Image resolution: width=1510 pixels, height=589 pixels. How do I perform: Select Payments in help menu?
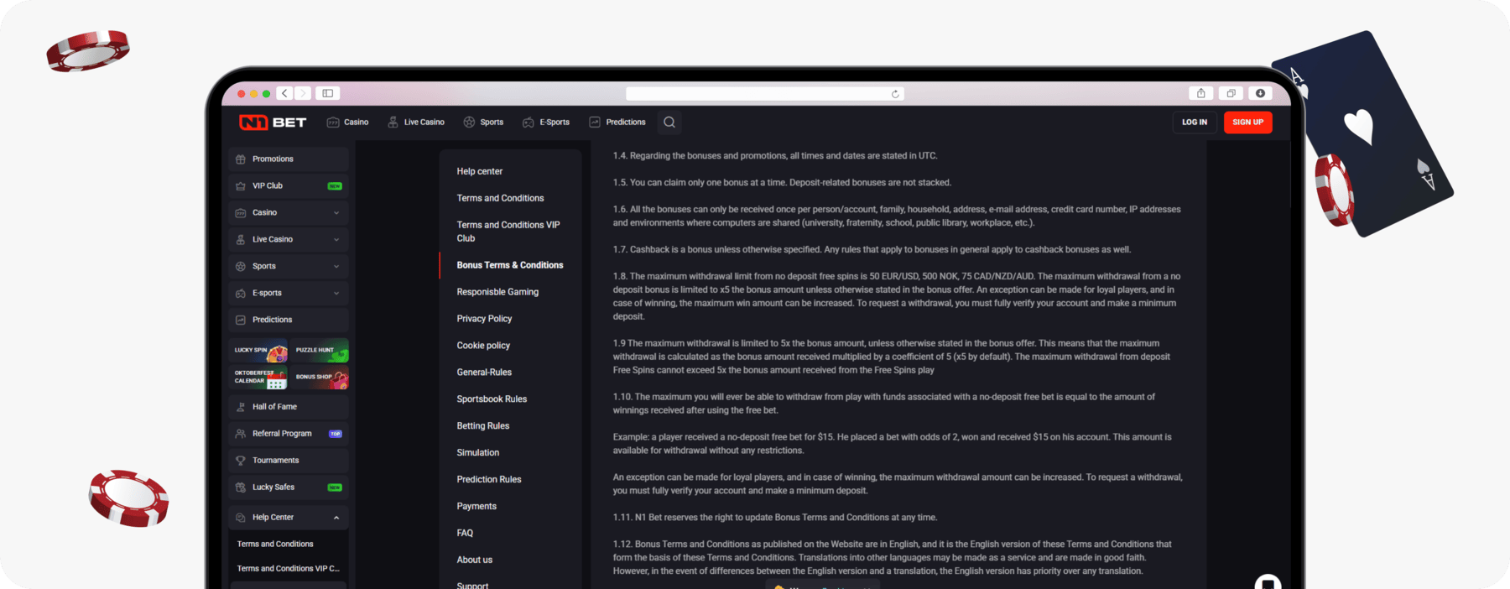coord(476,507)
